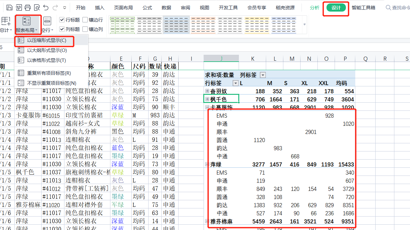
Task: Click the search magnifier 查找命令 icon
Action: [388, 8]
